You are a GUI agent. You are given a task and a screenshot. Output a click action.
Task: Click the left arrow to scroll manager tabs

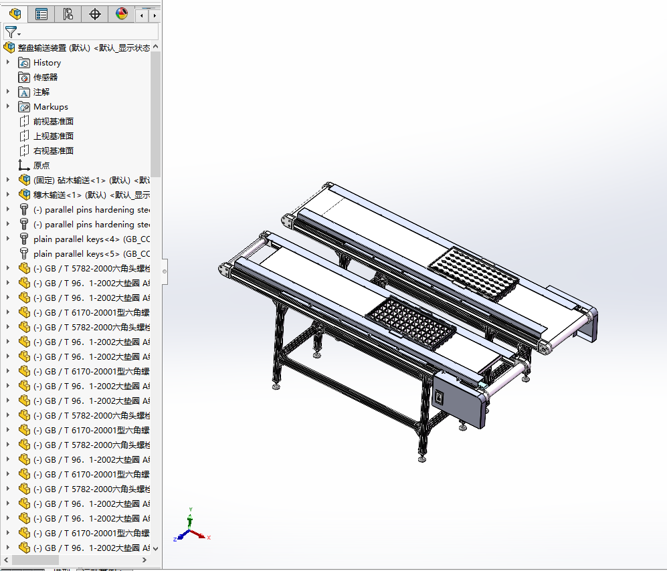[142, 15]
